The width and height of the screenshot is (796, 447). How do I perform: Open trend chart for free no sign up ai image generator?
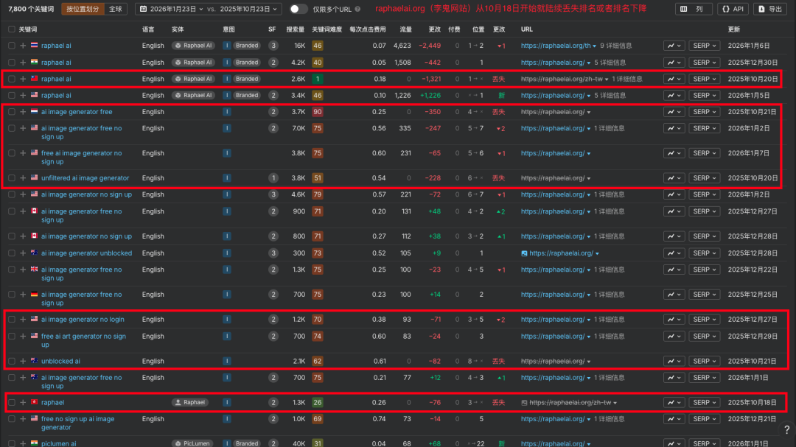click(674, 419)
